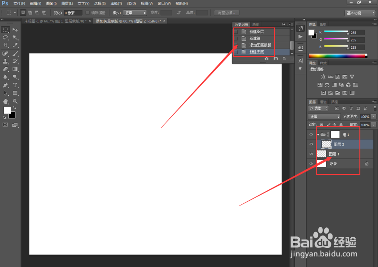The image size is (378, 267).
Task: Collapse the 组 1 group triangle
Action: [x=318, y=135]
